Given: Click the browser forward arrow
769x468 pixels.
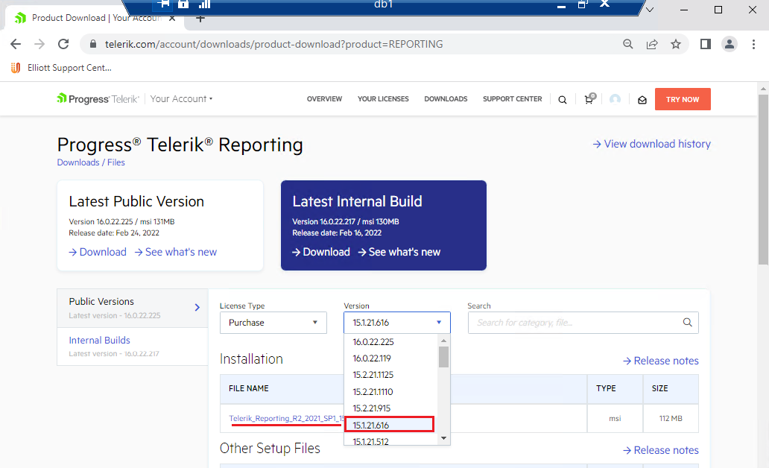Looking at the screenshot, I should [39, 44].
